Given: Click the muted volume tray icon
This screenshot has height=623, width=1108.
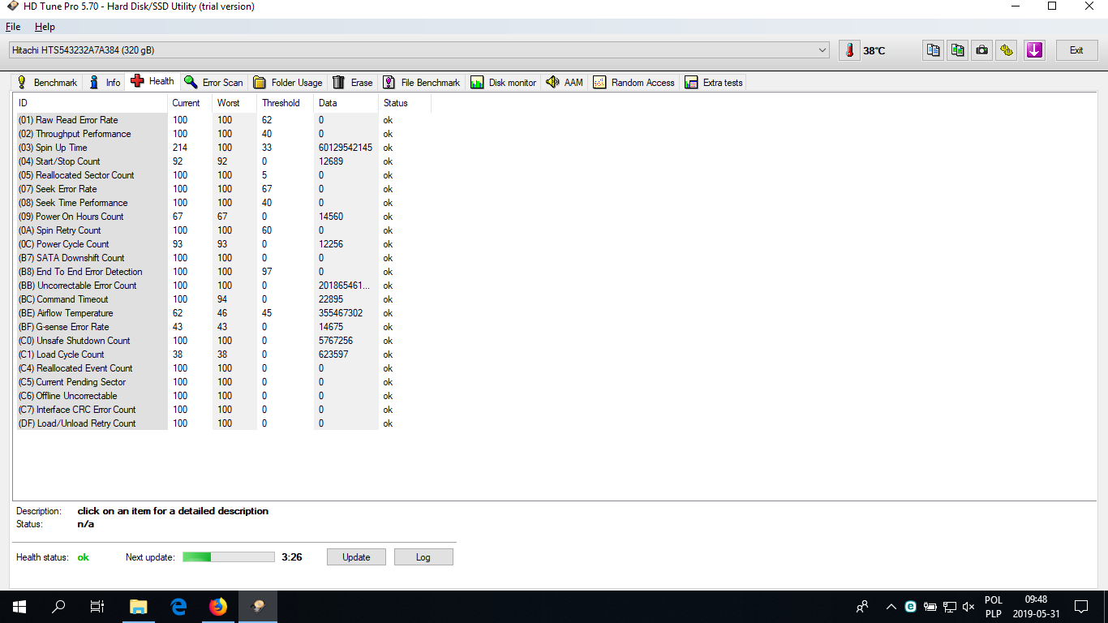Looking at the screenshot, I should [x=968, y=607].
